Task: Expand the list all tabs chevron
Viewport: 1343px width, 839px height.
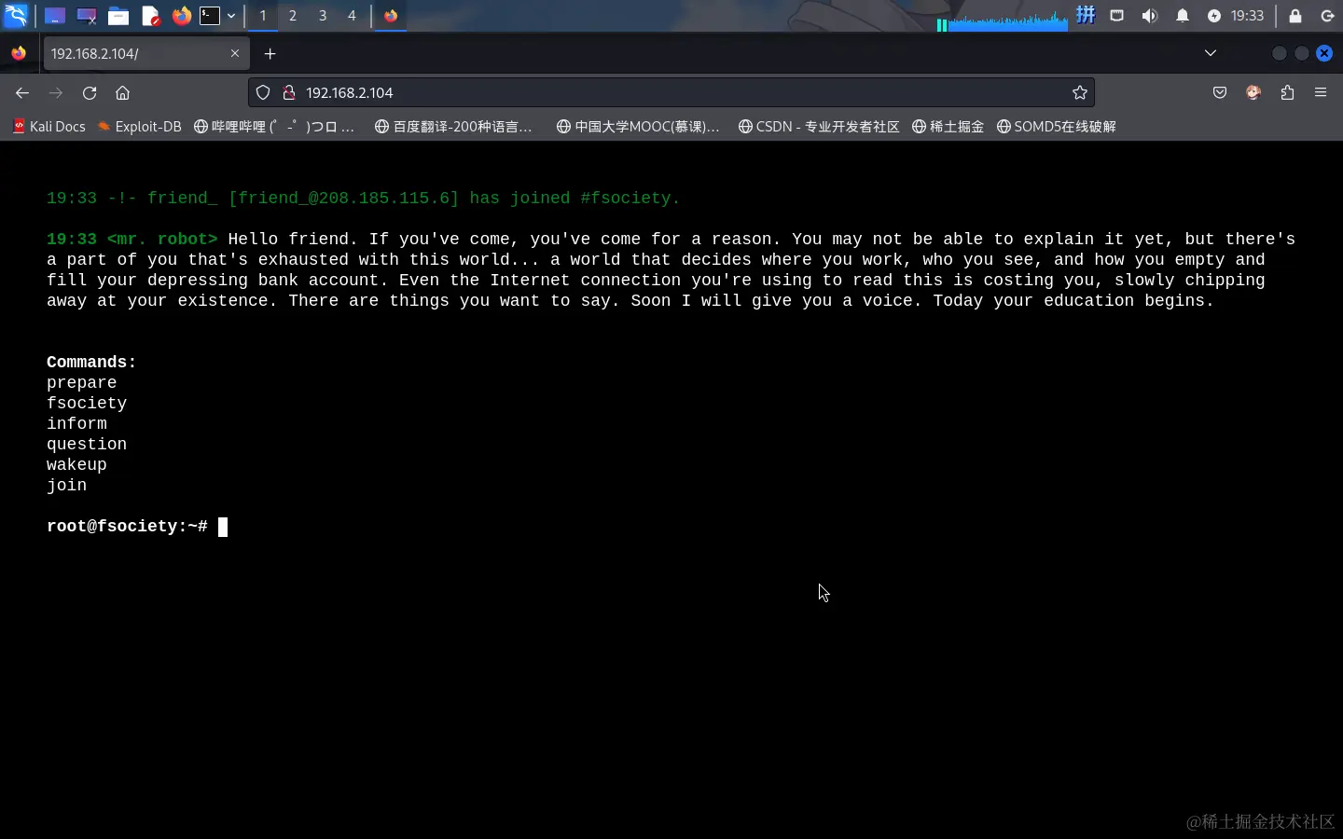Action: point(1211,53)
